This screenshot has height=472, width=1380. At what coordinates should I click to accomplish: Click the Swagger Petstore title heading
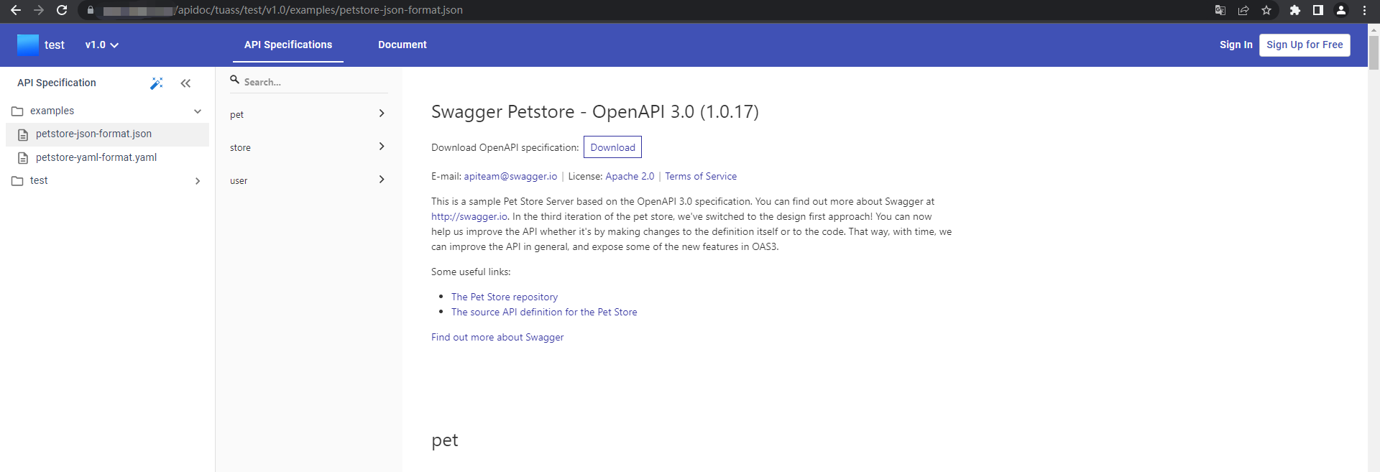click(595, 111)
